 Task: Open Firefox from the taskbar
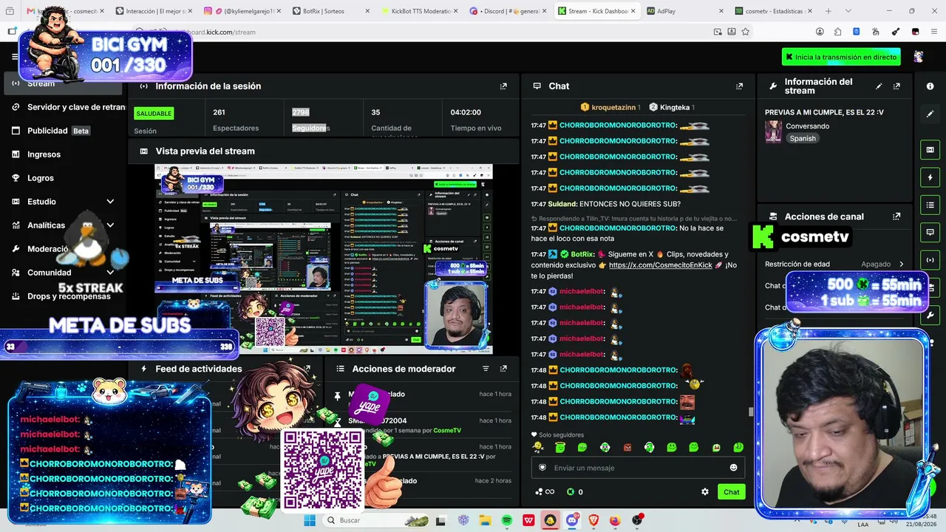coord(615,520)
